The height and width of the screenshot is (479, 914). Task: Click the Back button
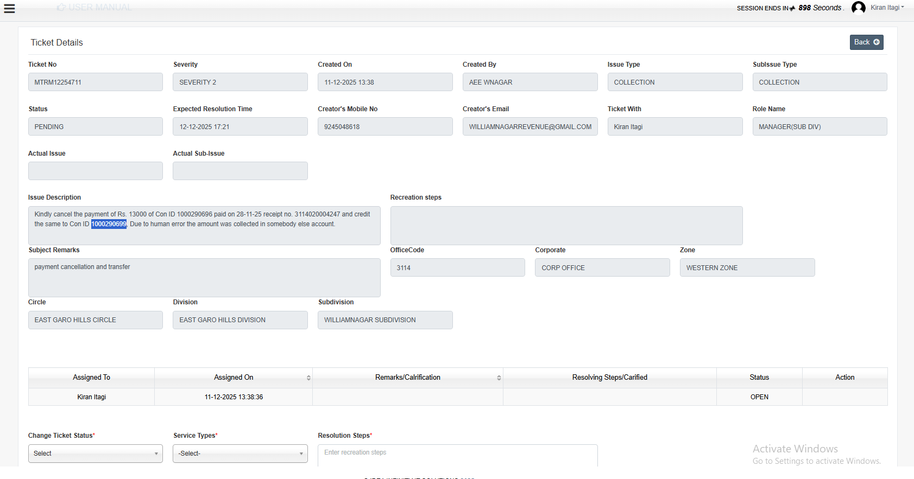pos(866,42)
